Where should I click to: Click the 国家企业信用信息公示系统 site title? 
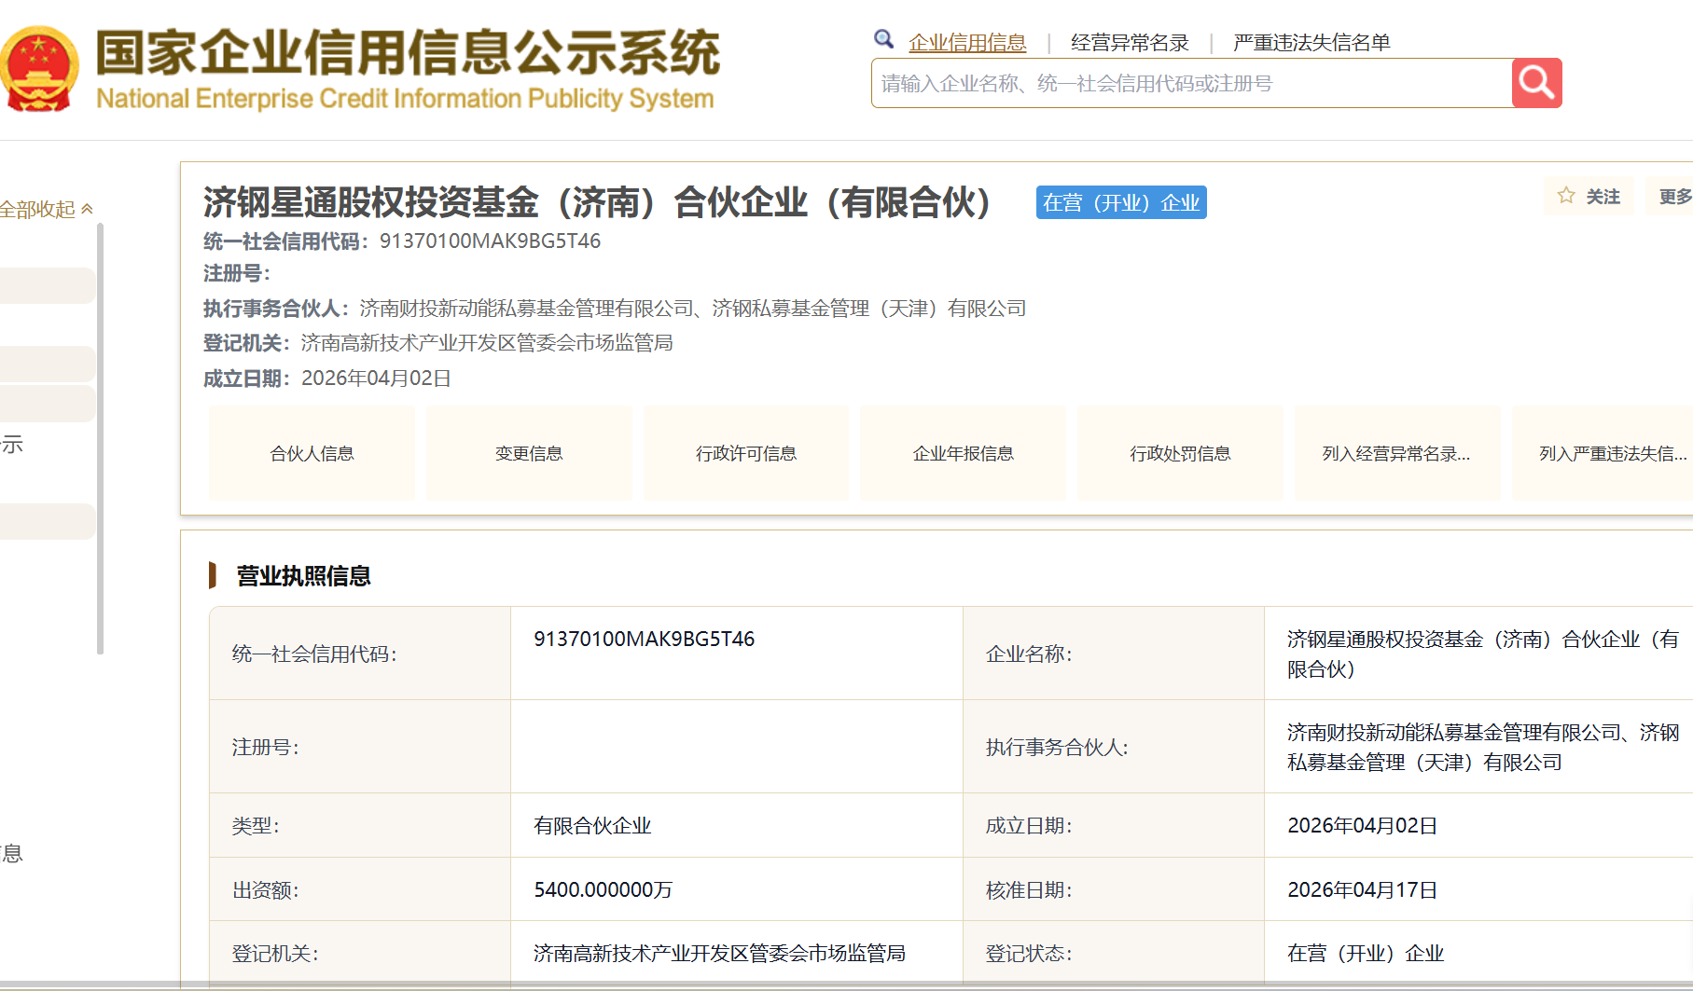408,53
